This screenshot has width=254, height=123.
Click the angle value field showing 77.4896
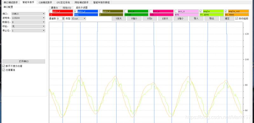pos(211,15)
